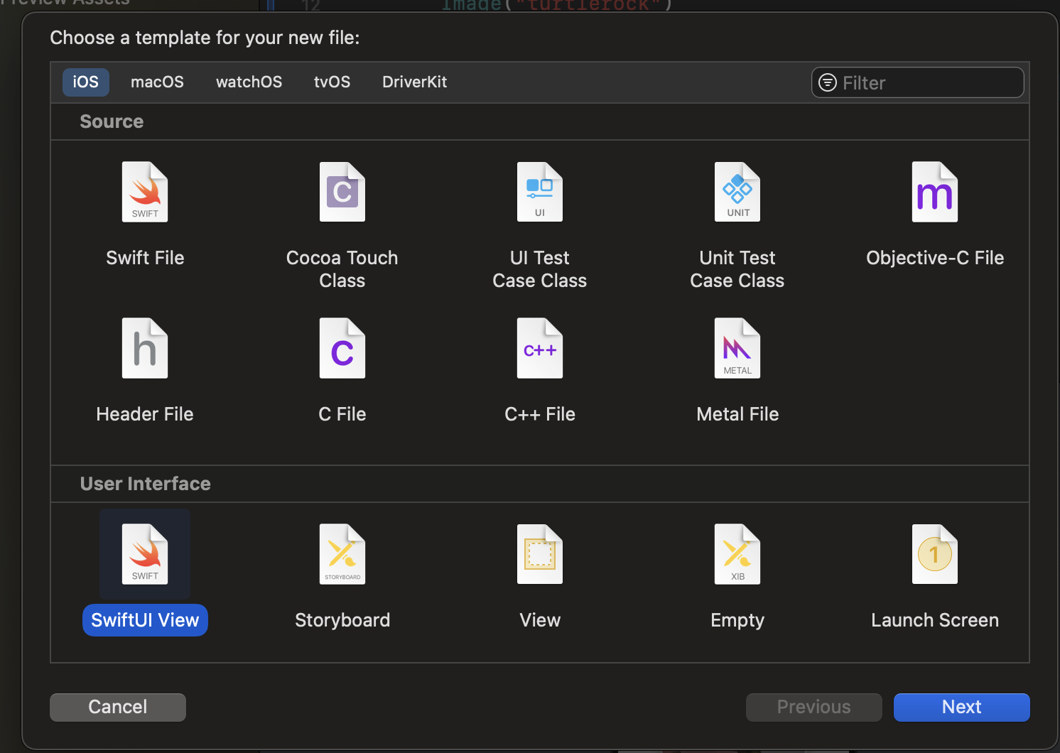Select the Swift File template icon
The width and height of the screenshot is (1060, 753).
(145, 192)
